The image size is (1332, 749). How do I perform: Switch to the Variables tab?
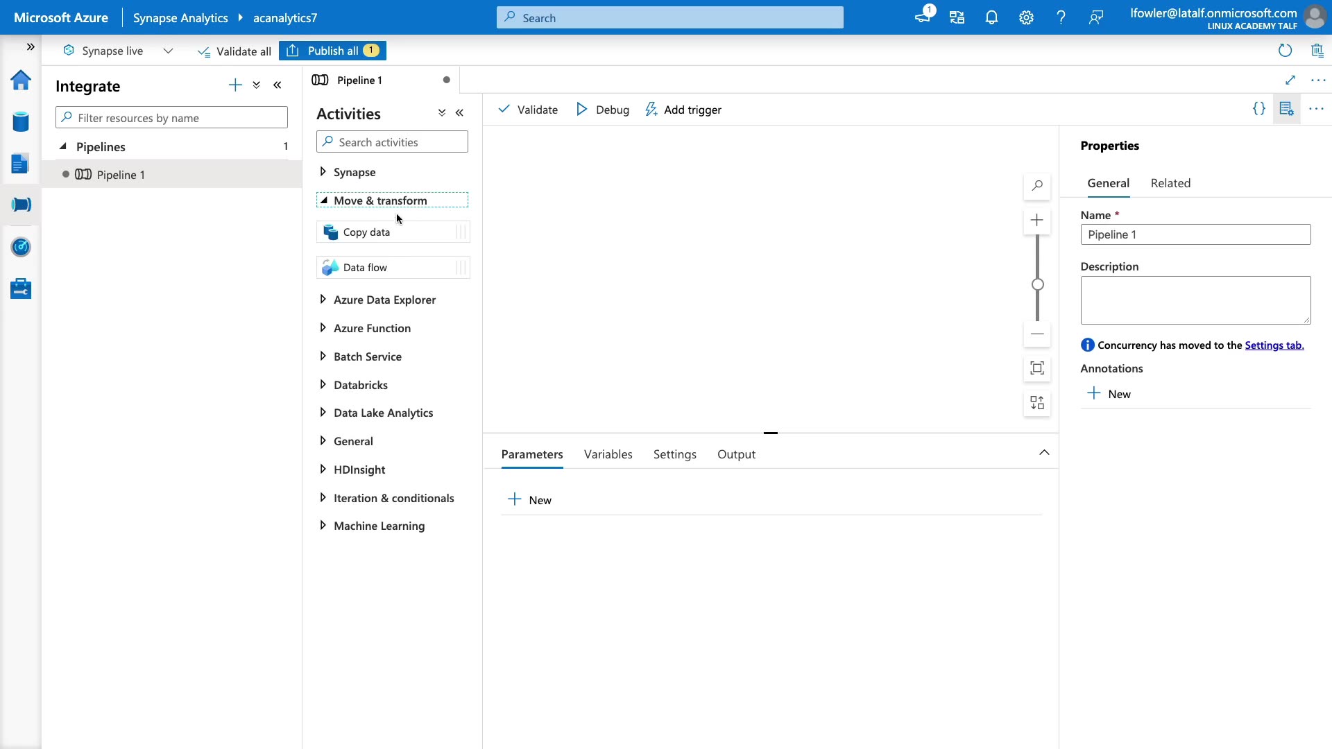point(608,454)
